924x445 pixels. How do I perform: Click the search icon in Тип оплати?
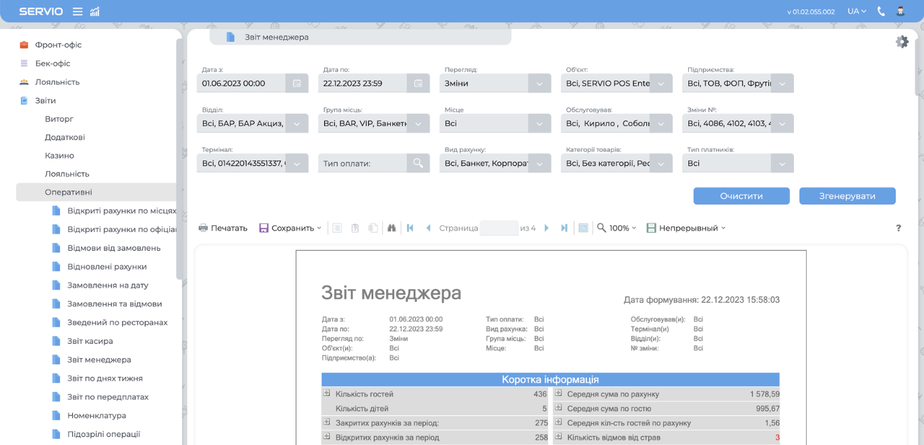click(418, 163)
